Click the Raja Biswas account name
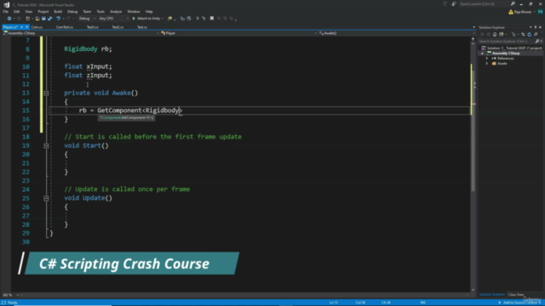545x306 pixels. [523, 12]
